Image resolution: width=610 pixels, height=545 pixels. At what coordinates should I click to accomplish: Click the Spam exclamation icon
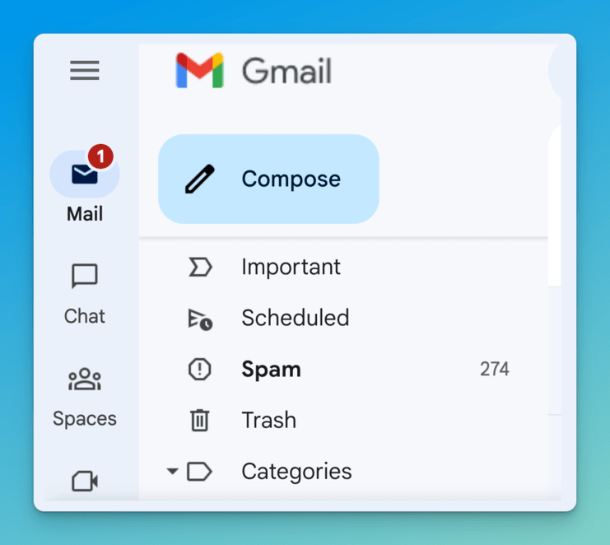(199, 369)
